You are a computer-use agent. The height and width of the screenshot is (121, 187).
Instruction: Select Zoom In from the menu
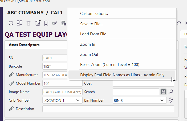(x=87, y=44)
